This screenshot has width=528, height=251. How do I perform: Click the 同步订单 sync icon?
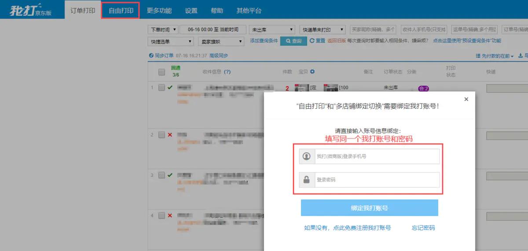click(x=151, y=56)
